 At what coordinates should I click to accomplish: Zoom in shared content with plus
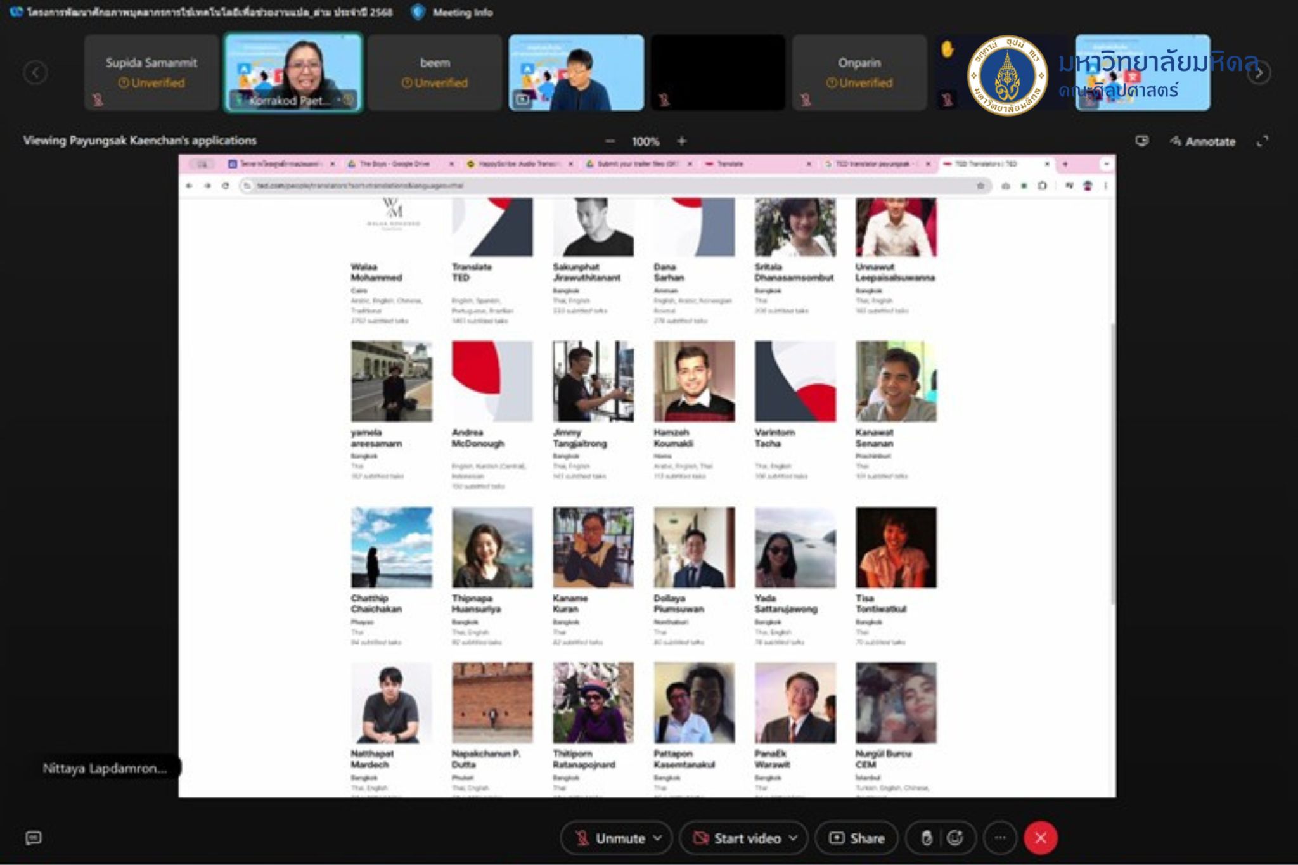pyautogui.click(x=682, y=141)
